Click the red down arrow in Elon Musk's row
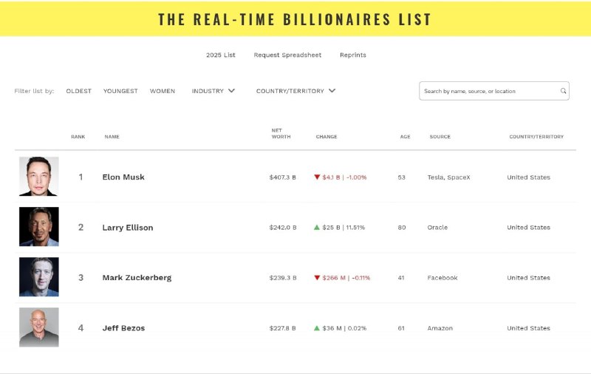 click(x=317, y=177)
